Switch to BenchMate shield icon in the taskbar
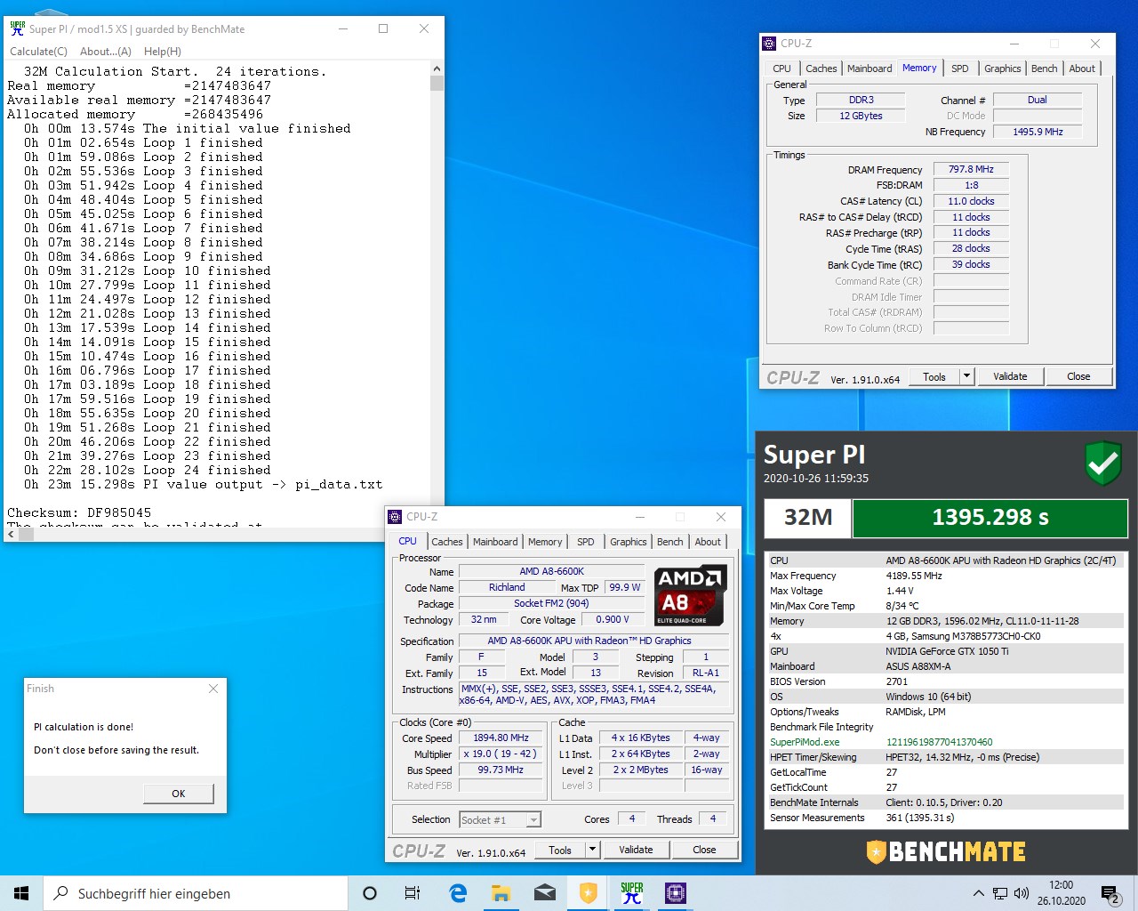Screen dimensions: 1138x911 (x=589, y=893)
